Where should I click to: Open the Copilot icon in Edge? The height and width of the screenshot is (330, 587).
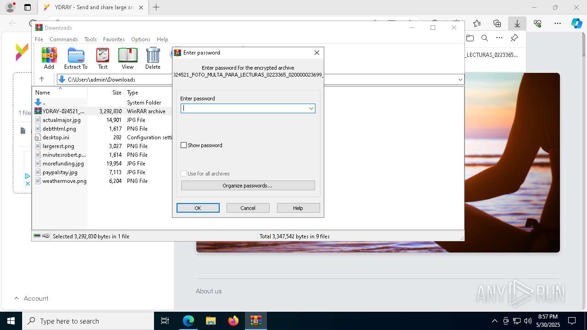tap(577, 23)
